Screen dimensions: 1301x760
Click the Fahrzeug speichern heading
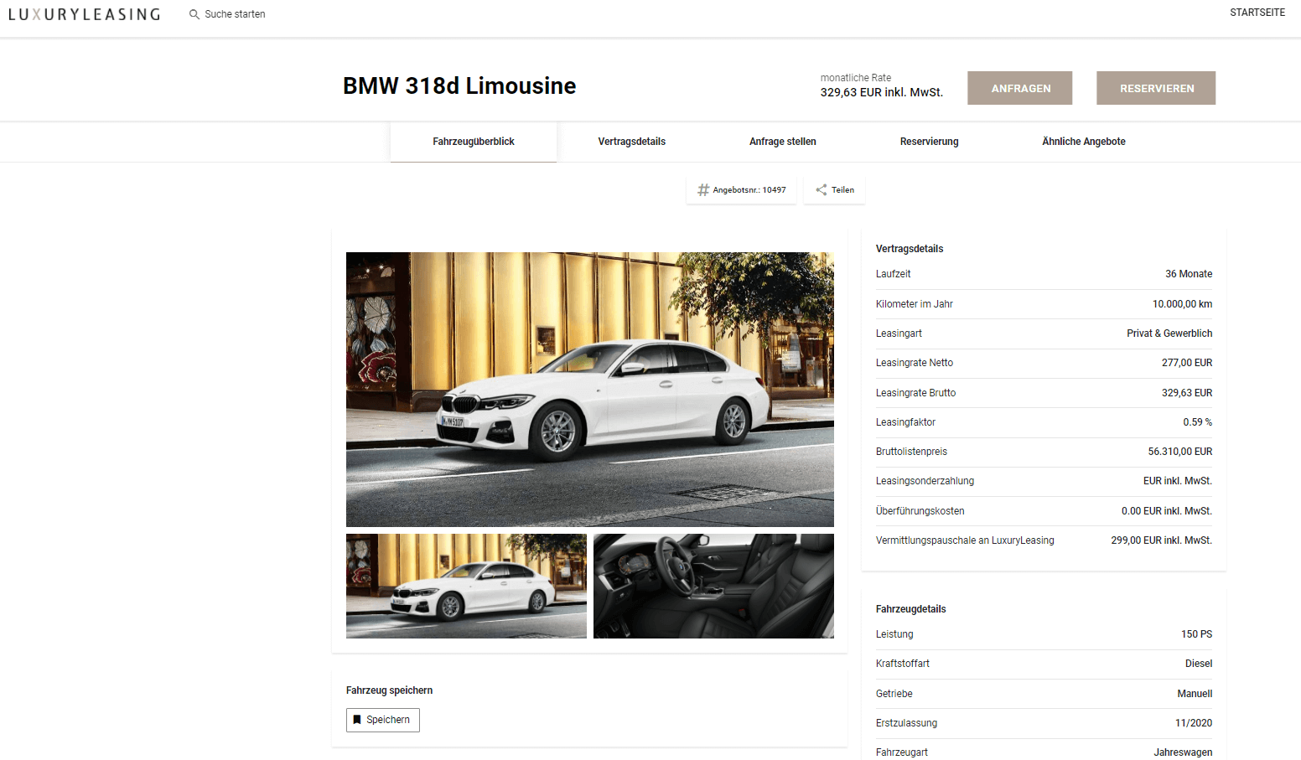389,690
